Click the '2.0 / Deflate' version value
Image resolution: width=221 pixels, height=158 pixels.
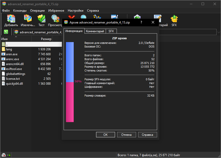pos(146,43)
